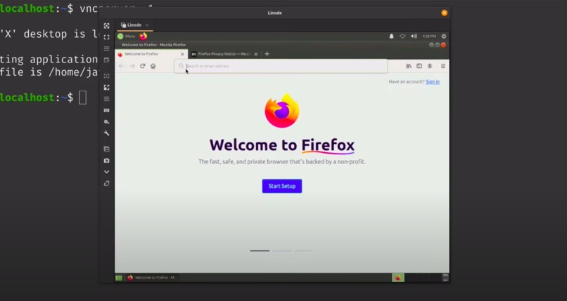Click the third onboarding progress indicator
Screen dimensions: 567x301
(x=304, y=250)
